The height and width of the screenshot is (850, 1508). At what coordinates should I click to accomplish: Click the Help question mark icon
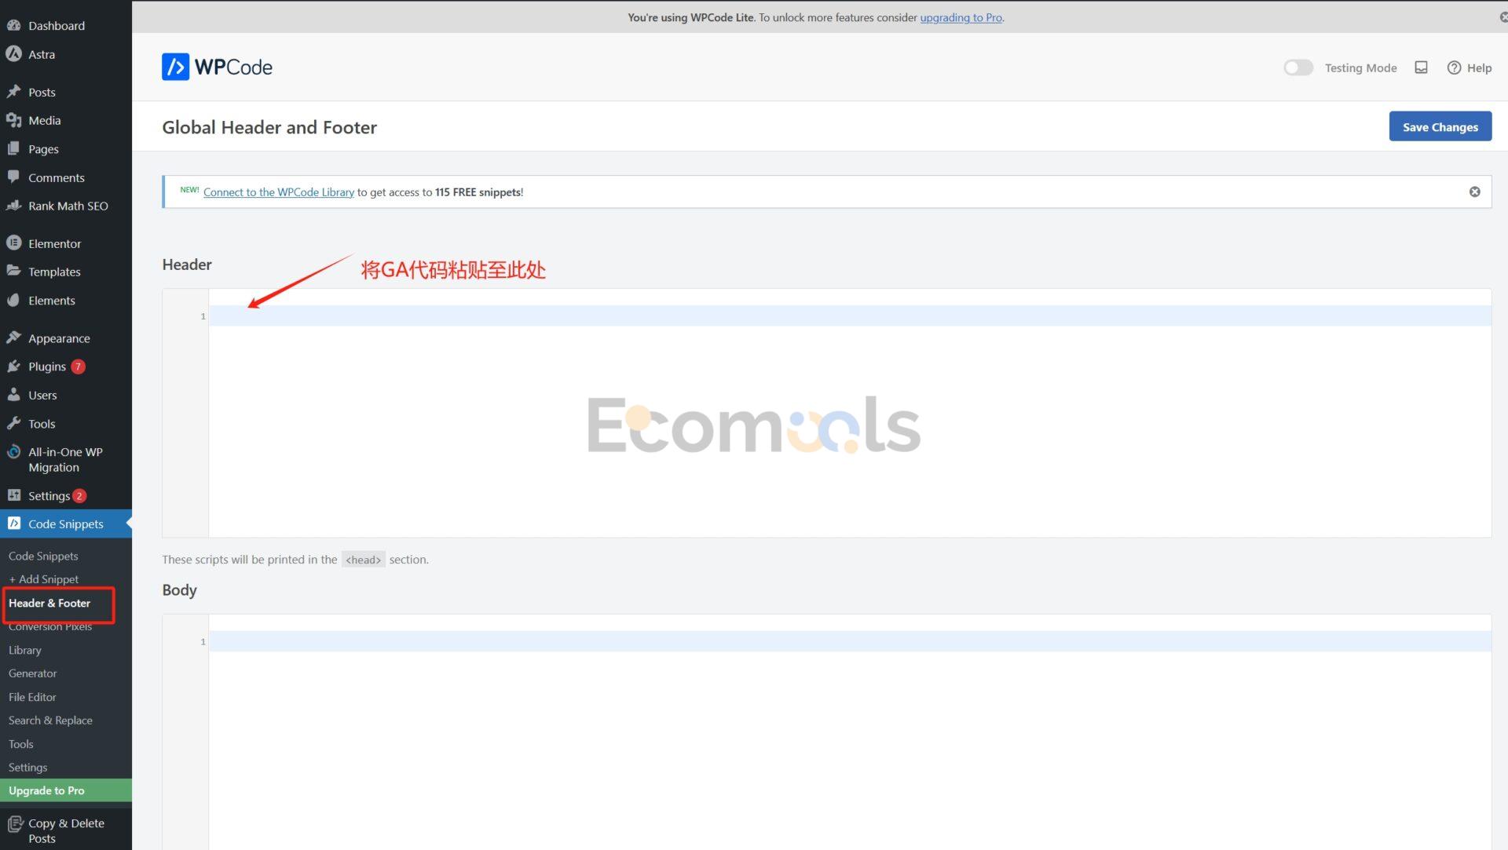tap(1454, 67)
